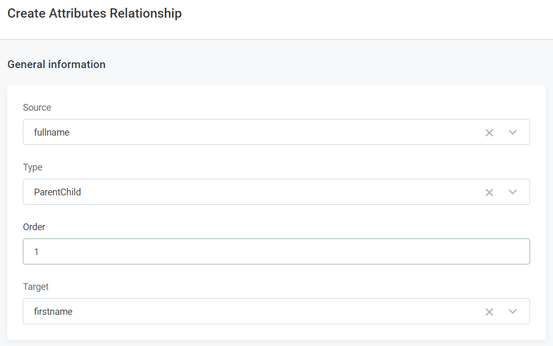Clear the Type field selection

(x=489, y=192)
